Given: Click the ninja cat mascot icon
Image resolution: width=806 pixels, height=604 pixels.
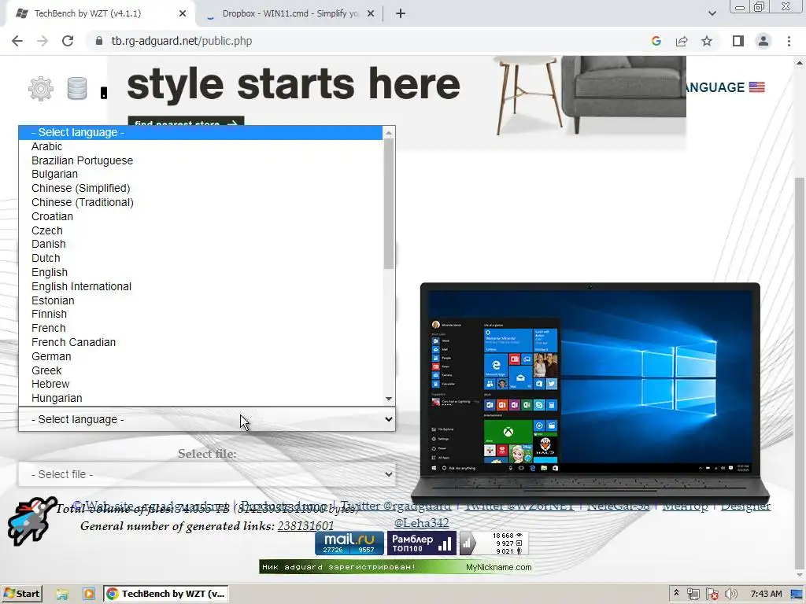Looking at the screenshot, I should coord(31,521).
